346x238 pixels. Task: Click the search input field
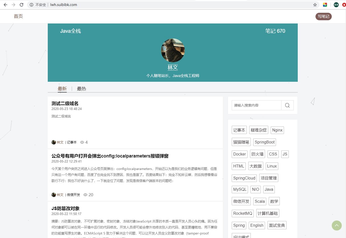coord(256,105)
